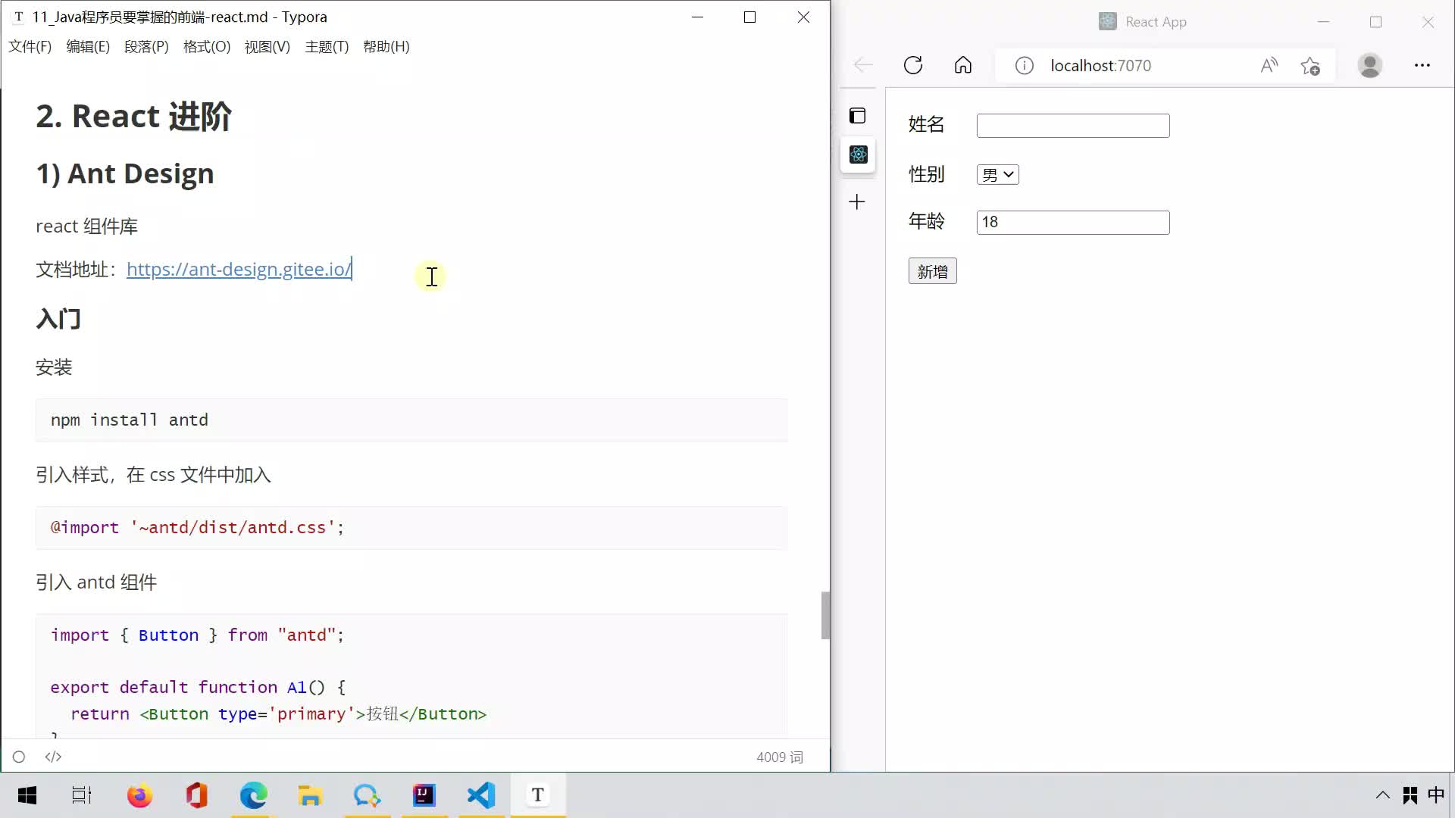Image resolution: width=1455 pixels, height=818 pixels.
Task: Click the 4009 词 word count
Action: tap(780, 757)
